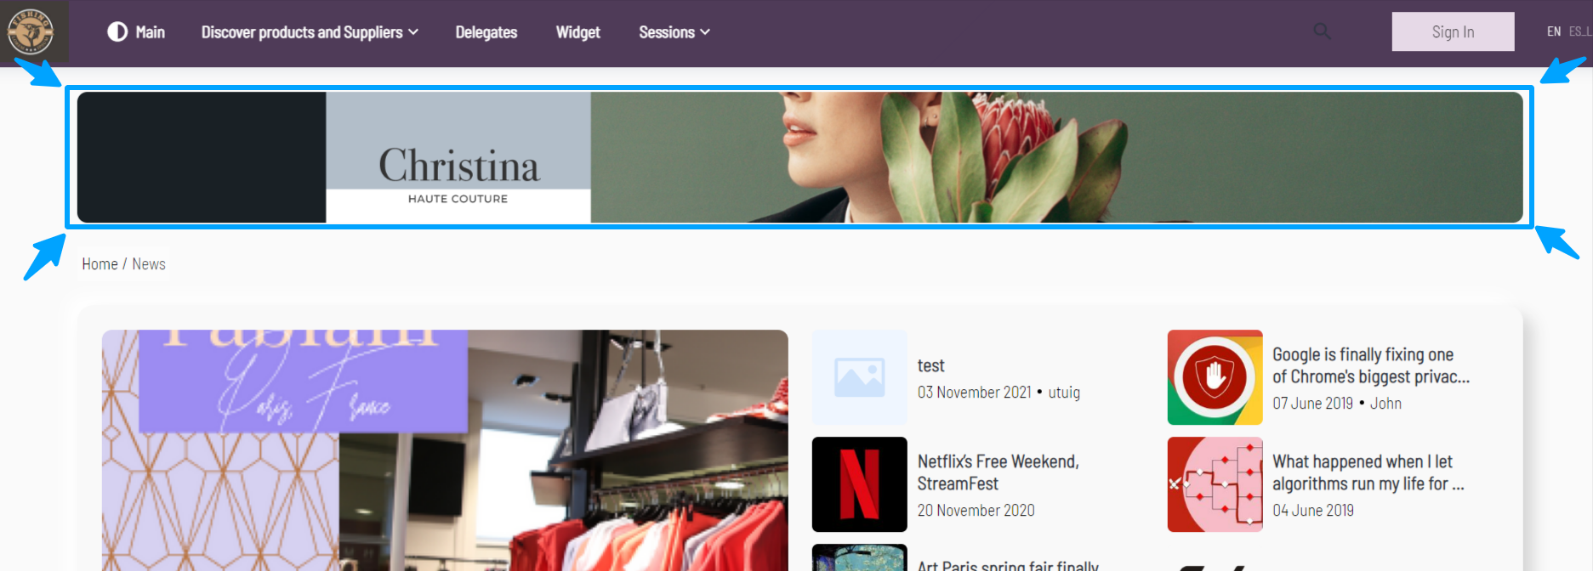Click the Chrome privacy hand icon thumbnail
The height and width of the screenshot is (571, 1593).
pos(1215,377)
